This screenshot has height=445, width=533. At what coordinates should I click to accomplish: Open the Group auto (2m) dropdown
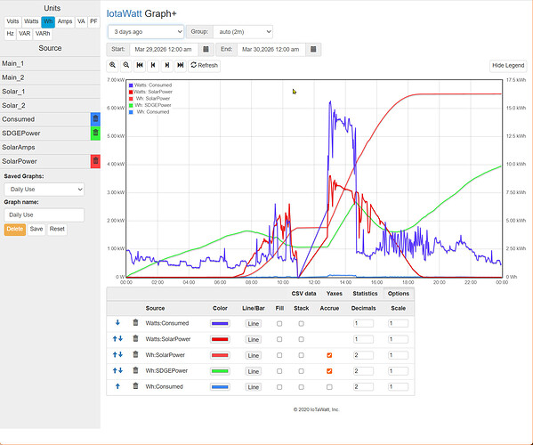[243, 32]
